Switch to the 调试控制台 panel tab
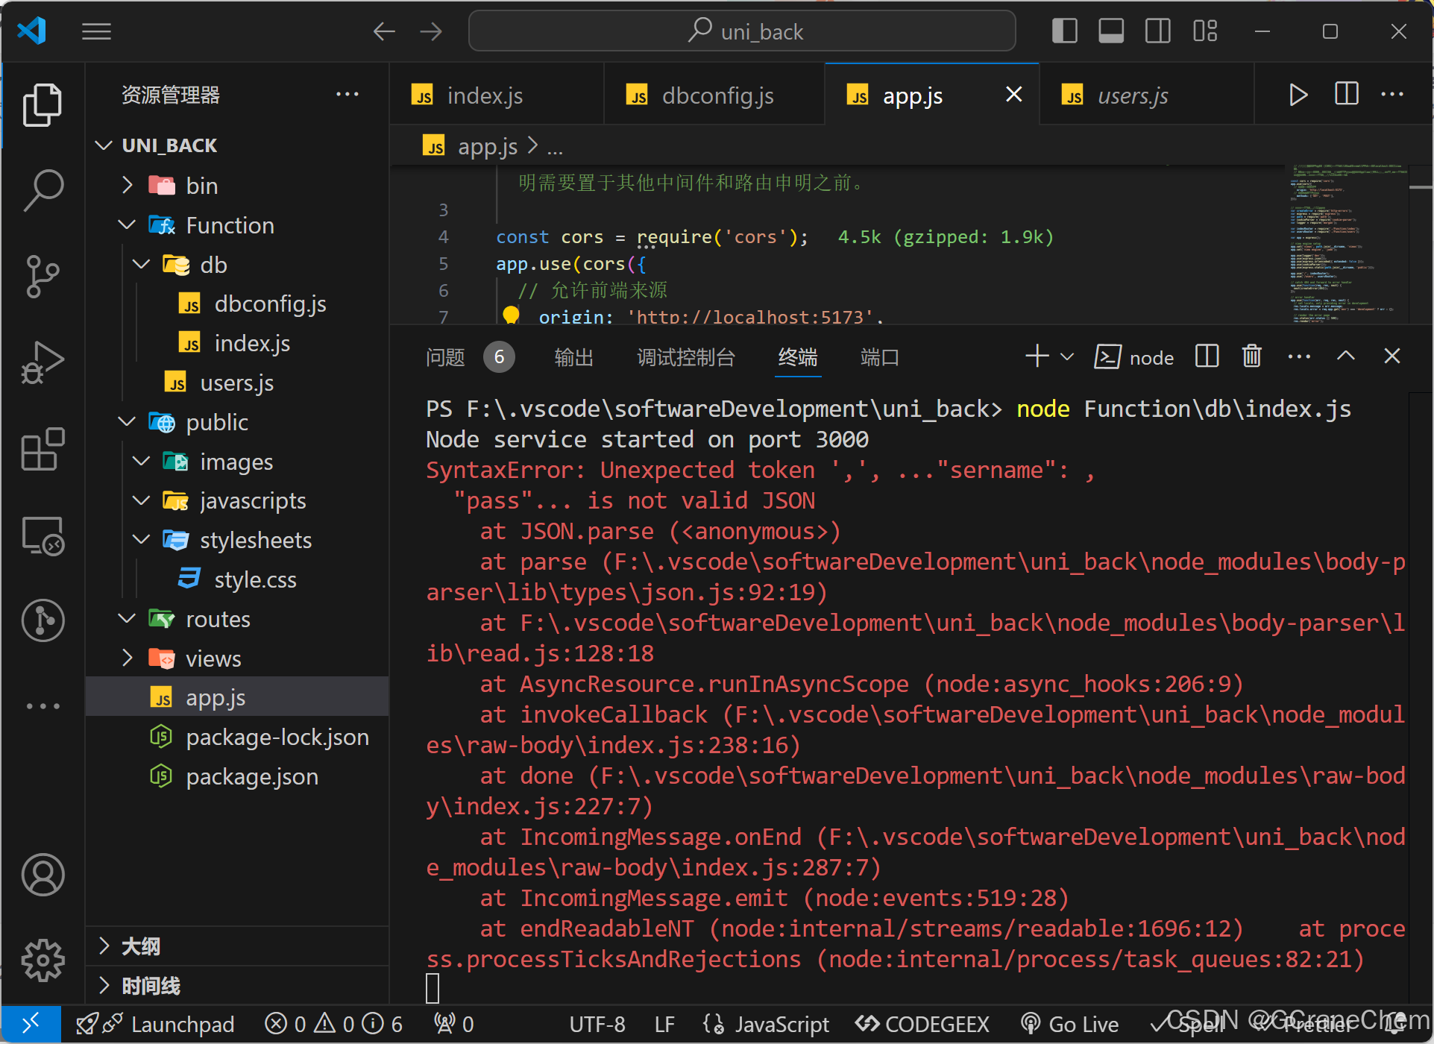The height and width of the screenshot is (1044, 1434). pyautogui.click(x=685, y=357)
